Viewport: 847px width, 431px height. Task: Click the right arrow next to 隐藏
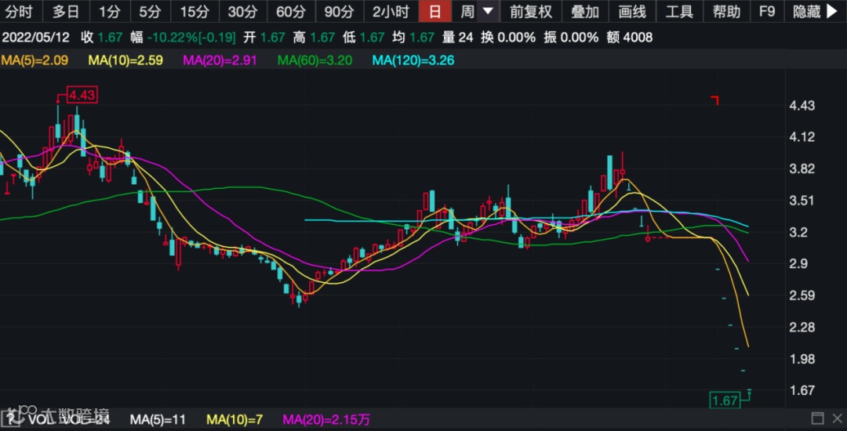[832, 11]
